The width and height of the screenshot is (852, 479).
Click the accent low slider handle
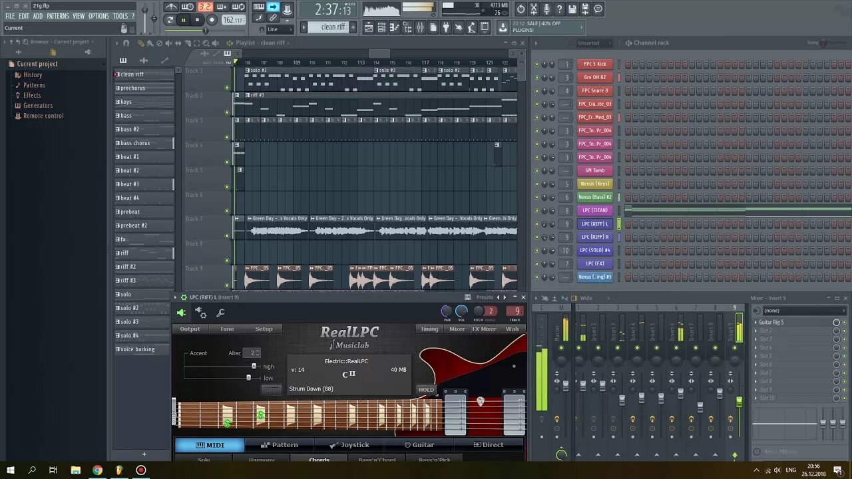[x=248, y=377]
